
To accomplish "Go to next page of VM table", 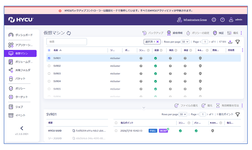I will tap(210, 42).
